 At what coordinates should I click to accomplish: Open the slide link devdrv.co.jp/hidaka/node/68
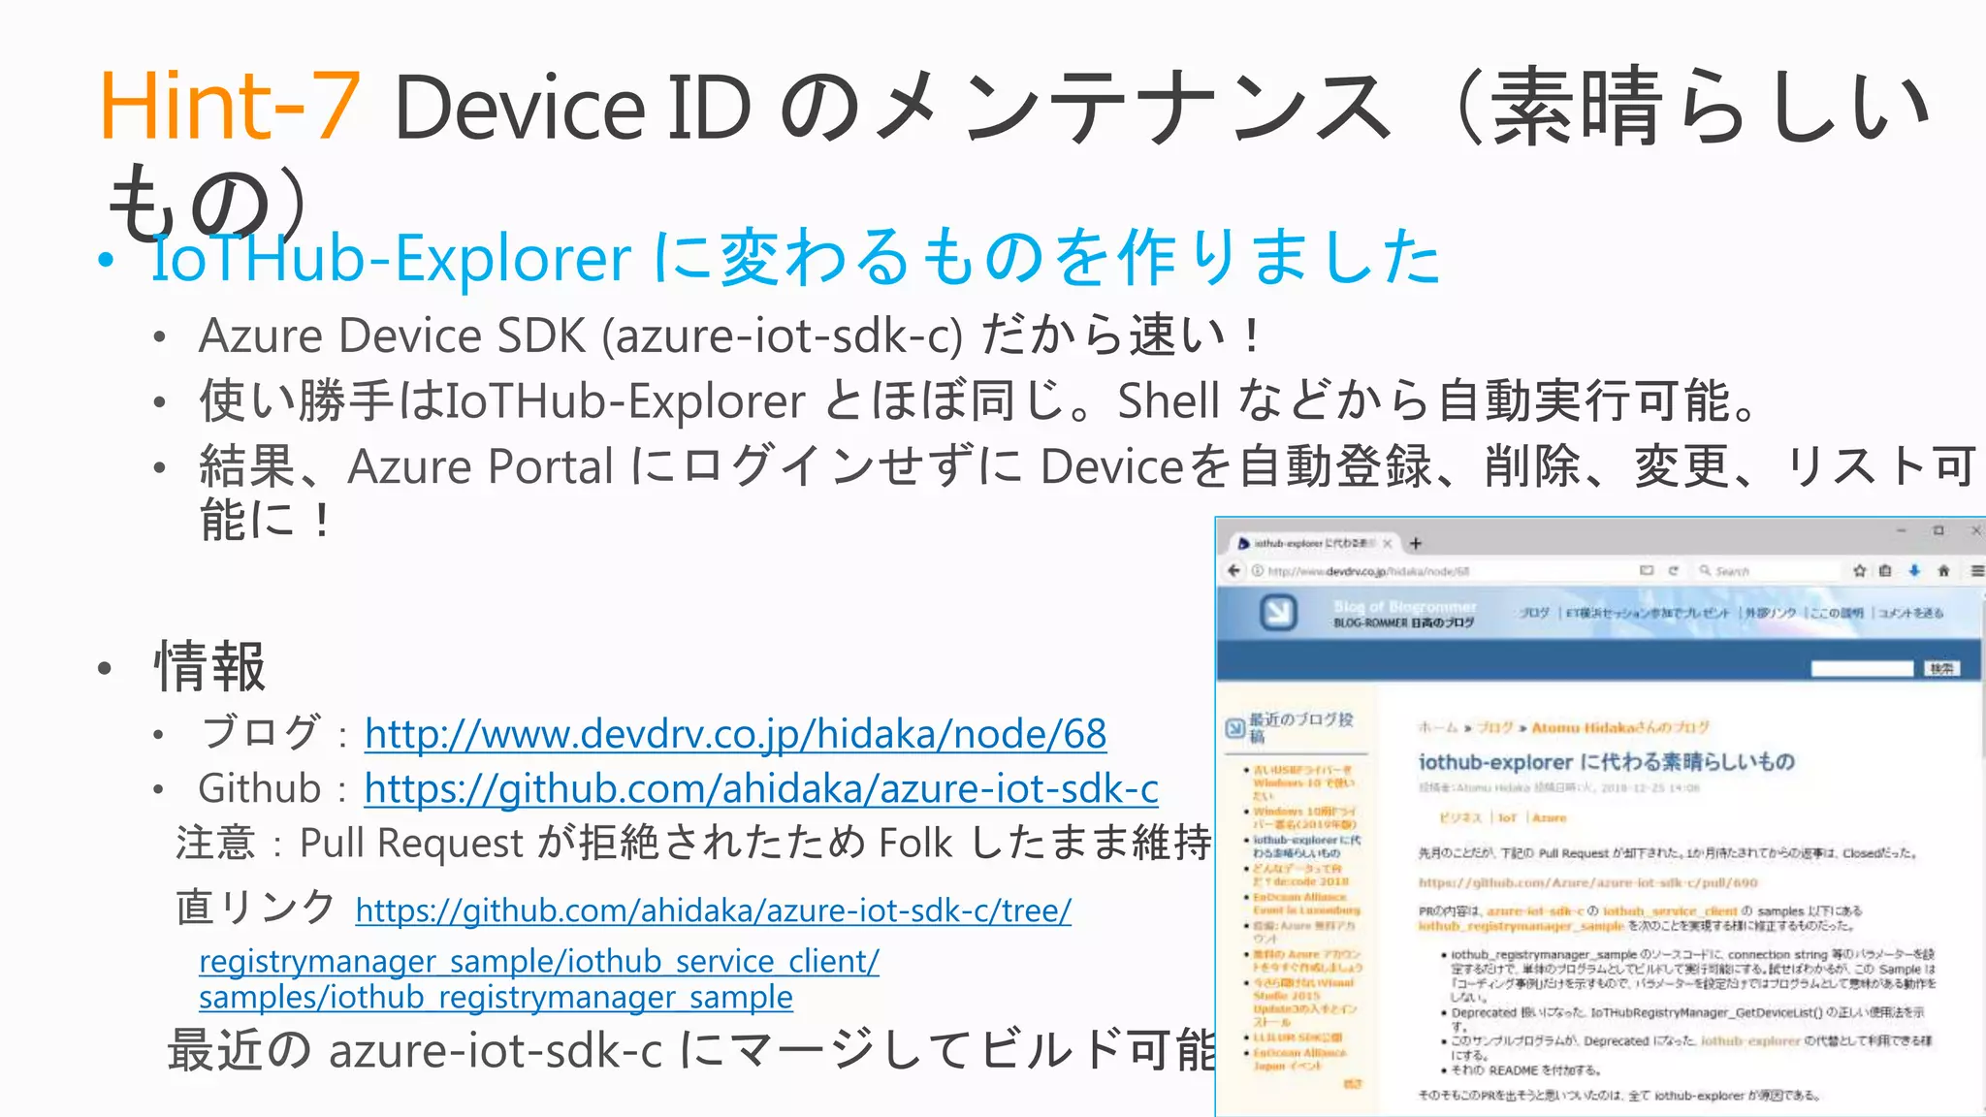click(735, 734)
